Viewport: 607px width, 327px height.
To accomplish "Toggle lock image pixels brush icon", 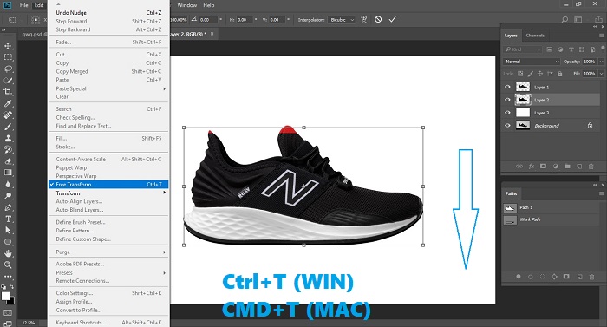I will pos(531,74).
